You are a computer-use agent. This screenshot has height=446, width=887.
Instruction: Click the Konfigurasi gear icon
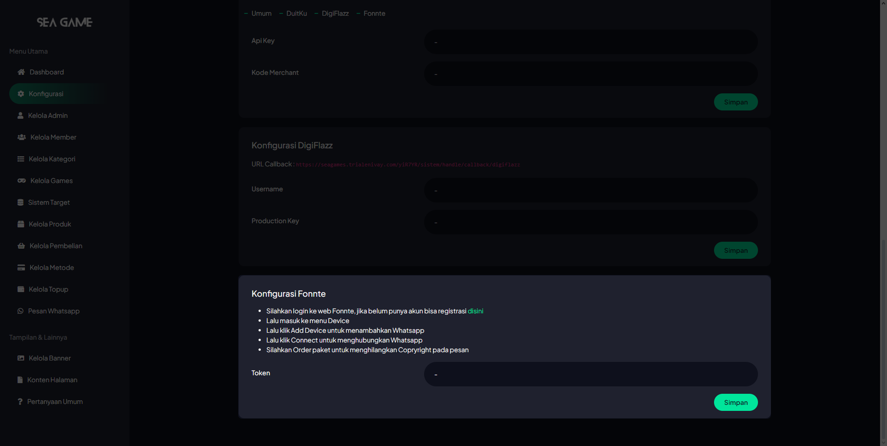click(x=21, y=94)
